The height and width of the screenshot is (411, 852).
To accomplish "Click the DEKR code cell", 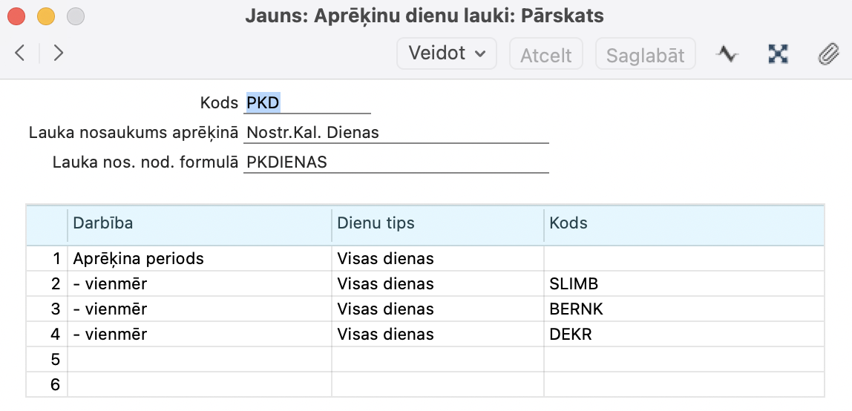I will (x=683, y=335).
